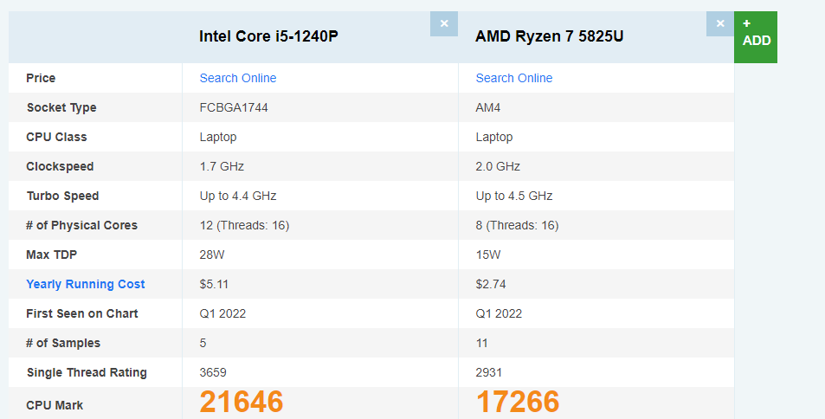Viewport: 825px width, 419px height.
Task: Click the Max TDP row label
Action: [x=52, y=255]
